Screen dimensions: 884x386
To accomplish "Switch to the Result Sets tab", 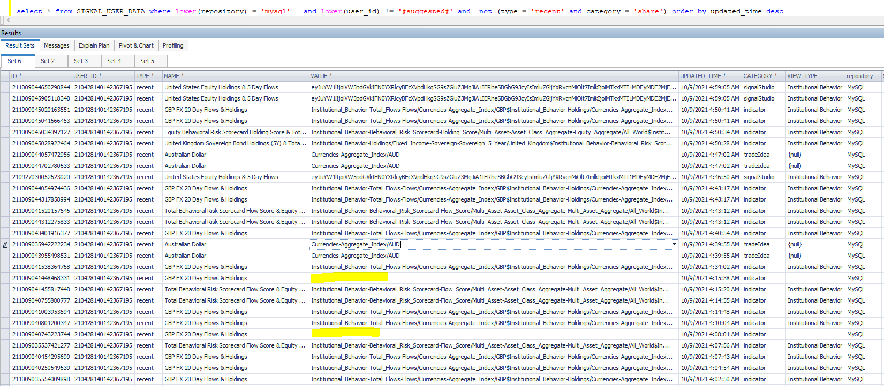I will (20, 45).
